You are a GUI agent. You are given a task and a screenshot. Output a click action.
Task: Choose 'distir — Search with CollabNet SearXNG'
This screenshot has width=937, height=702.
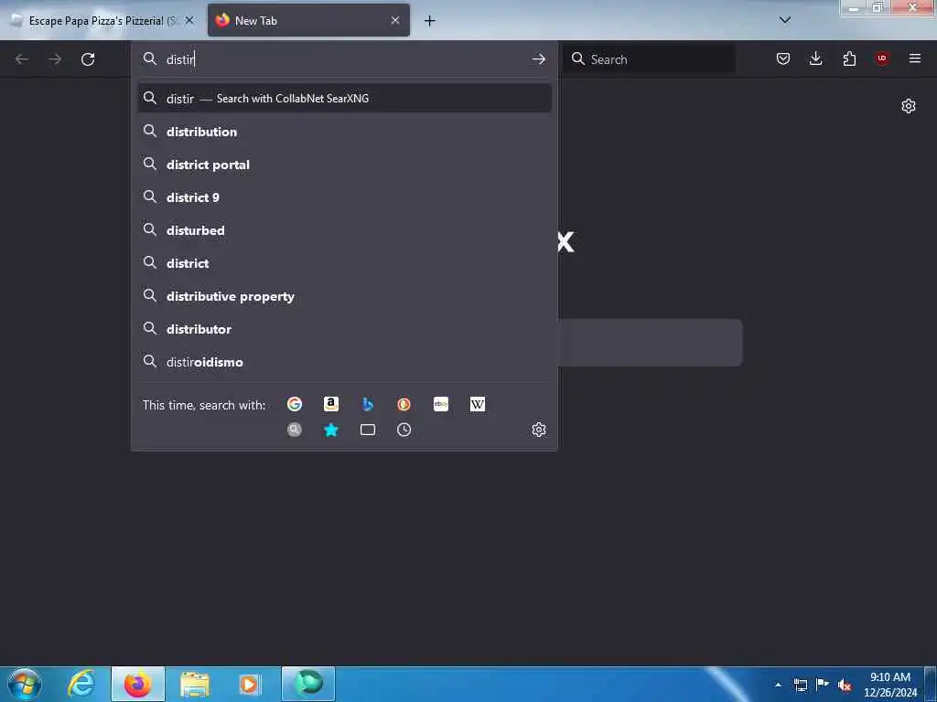pos(345,98)
